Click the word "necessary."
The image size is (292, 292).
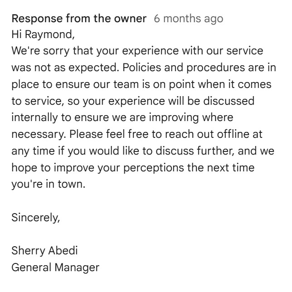click(x=39, y=134)
